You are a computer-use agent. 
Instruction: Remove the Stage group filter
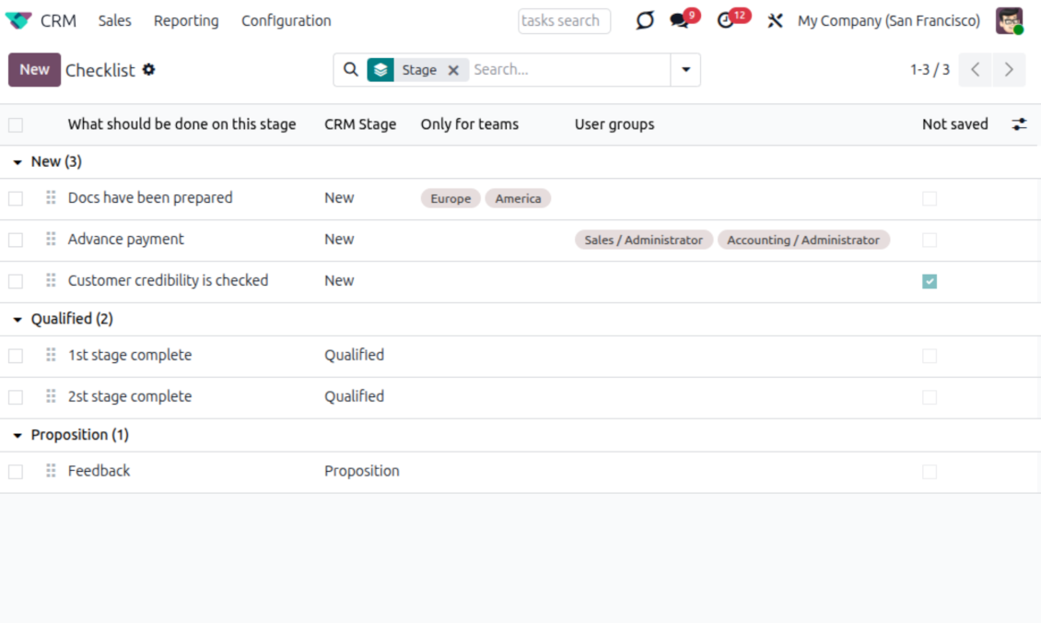click(x=453, y=70)
